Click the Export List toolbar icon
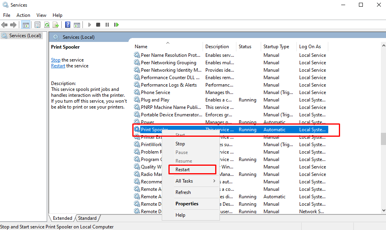This screenshot has width=386, height=230. (56, 25)
